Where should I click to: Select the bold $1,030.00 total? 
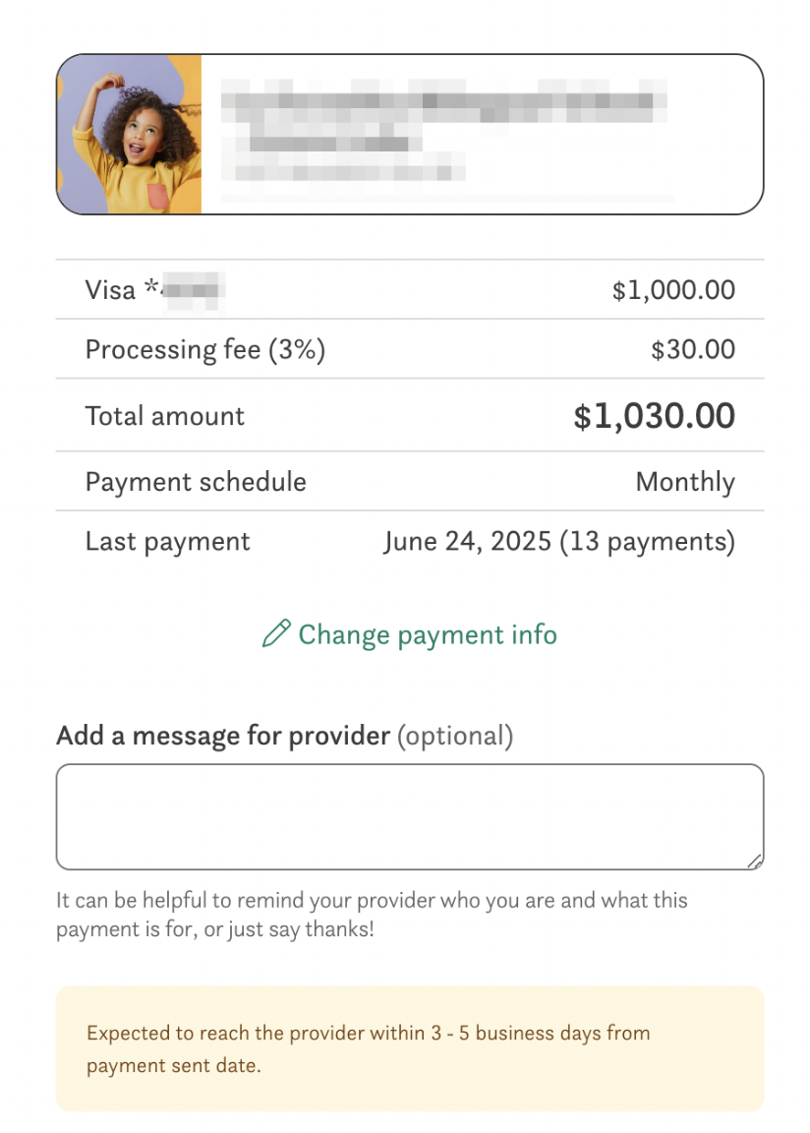coord(654,416)
